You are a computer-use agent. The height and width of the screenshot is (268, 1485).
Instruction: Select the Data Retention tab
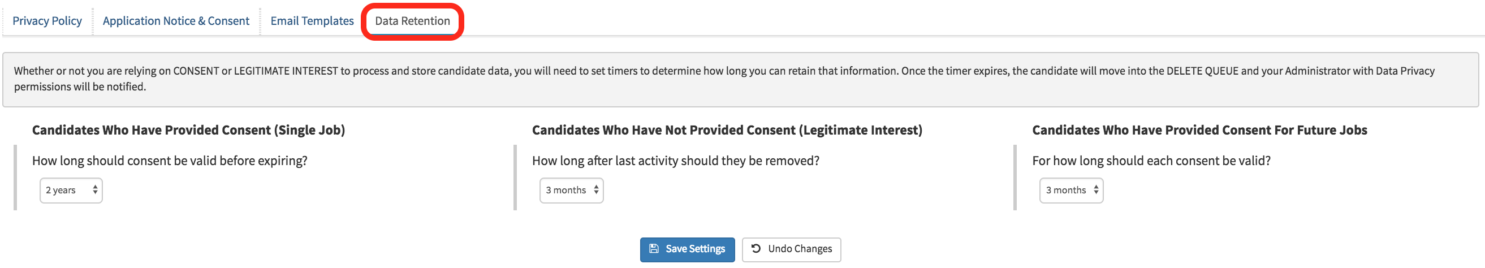click(412, 21)
